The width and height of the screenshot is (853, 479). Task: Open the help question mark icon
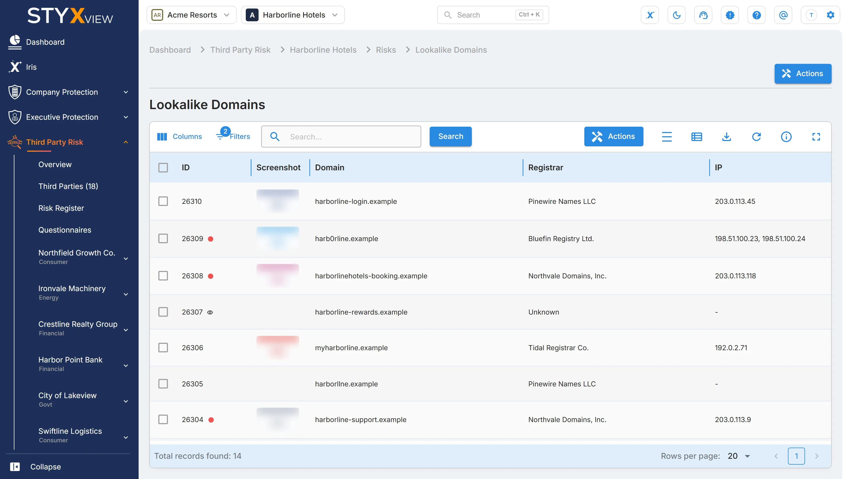pos(756,15)
